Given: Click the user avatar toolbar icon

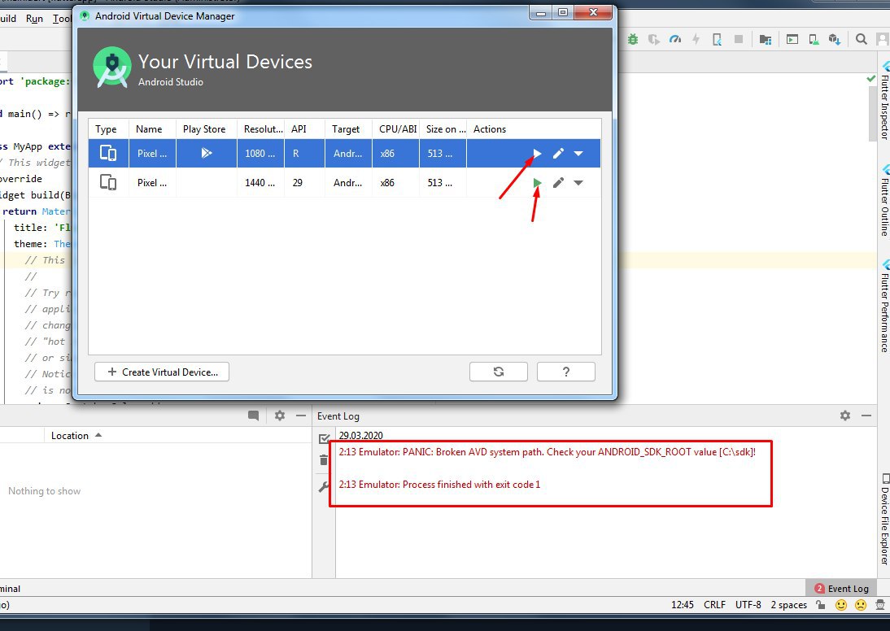Looking at the screenshot, I should point(883,39).
